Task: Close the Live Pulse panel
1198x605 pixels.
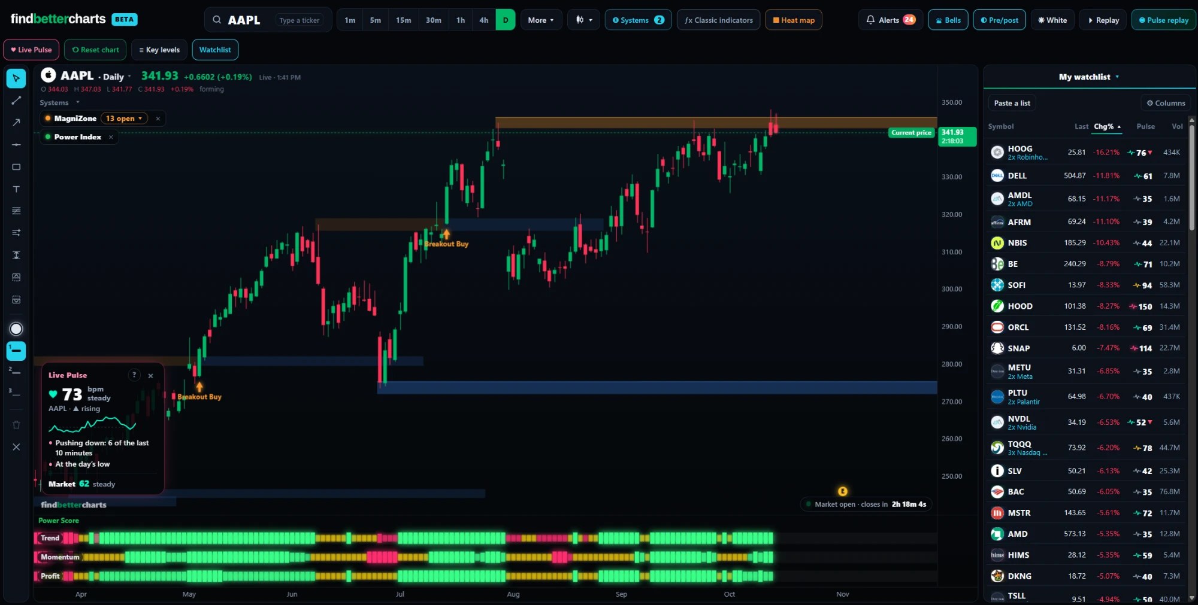Action: coord(151,376)
